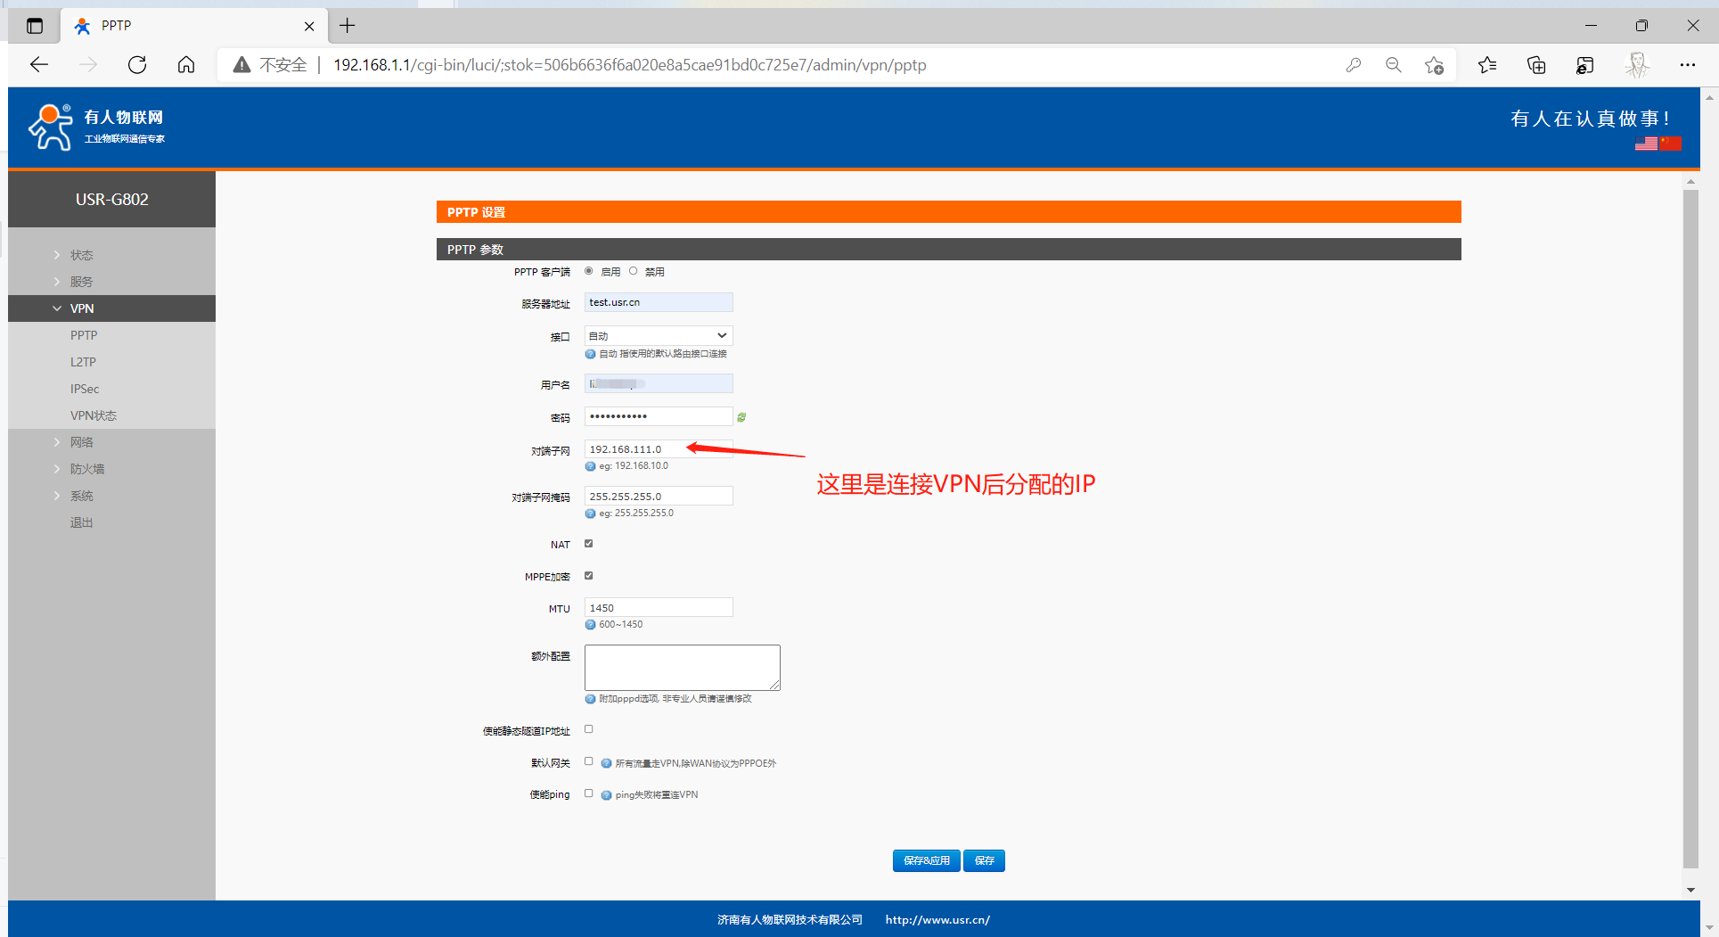
Task: Open browser collections icon
Action: [x=1536, y=65]
